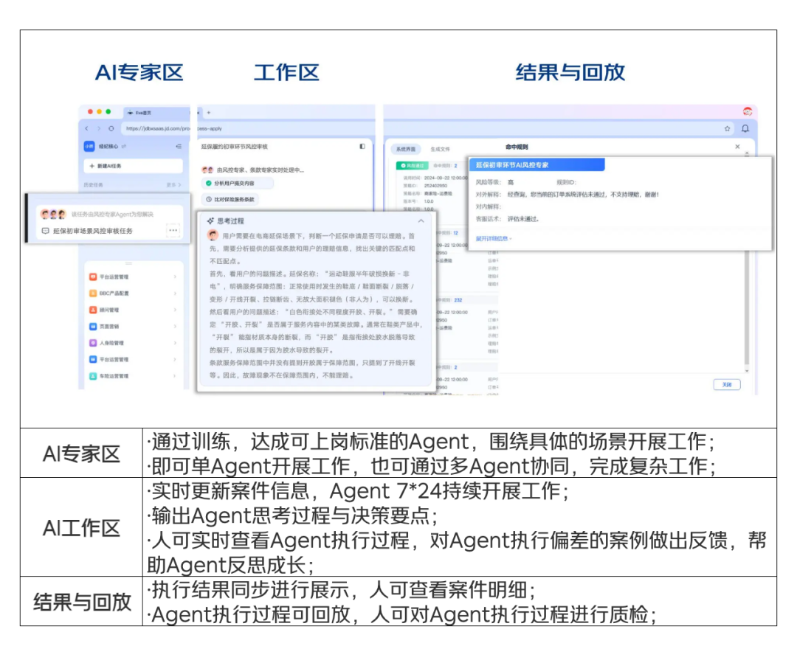Viewport: 797px width, 646px height.
Task: Click the 分析用户提交内容 step chip
Action: click(x=238, y=184)
